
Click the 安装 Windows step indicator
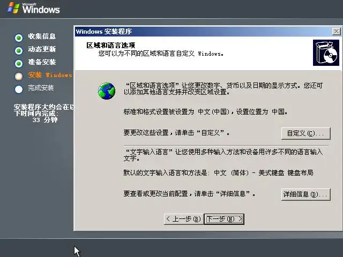[x=19, y=76]
